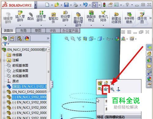Toggle Hide/Show Items glasses in view toolbar
Image resolution: width=153 pixels, height=119 pixels.
(x=108, y=39)
